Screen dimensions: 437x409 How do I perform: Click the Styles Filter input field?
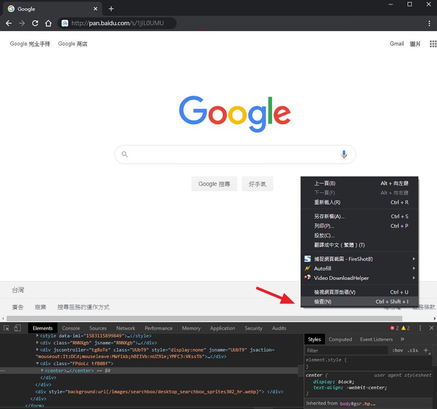[x=346, y=350]
